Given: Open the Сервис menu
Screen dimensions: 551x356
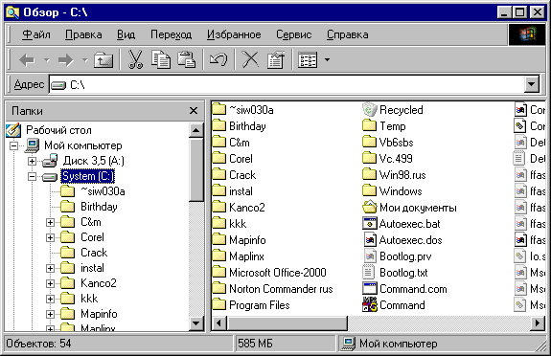Looking at the screenshot, I should tap(294, 34).
